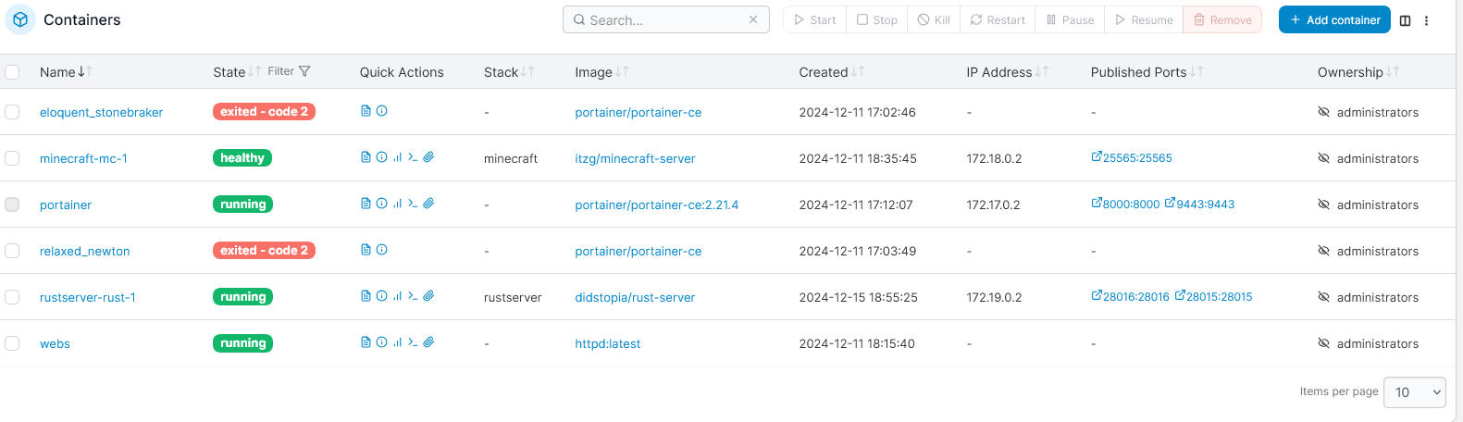Open the vertical three-dot table settings menu
This screenshot has height=422, width=1463.
pos(1426,20)
